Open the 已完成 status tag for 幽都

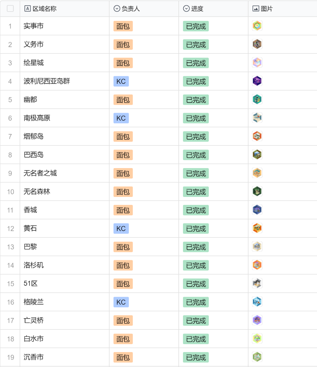coord(196,100)
